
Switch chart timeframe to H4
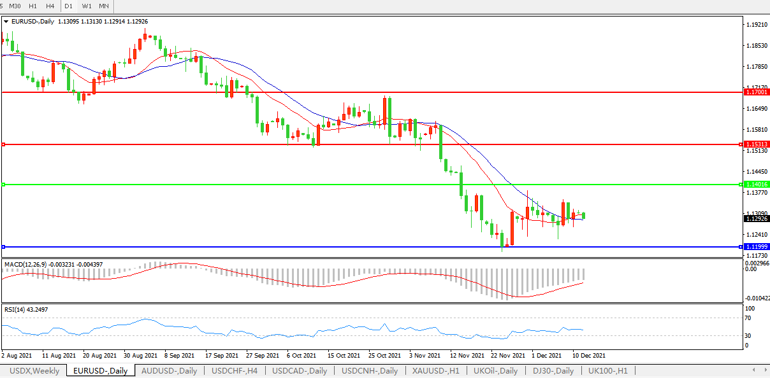50,6
